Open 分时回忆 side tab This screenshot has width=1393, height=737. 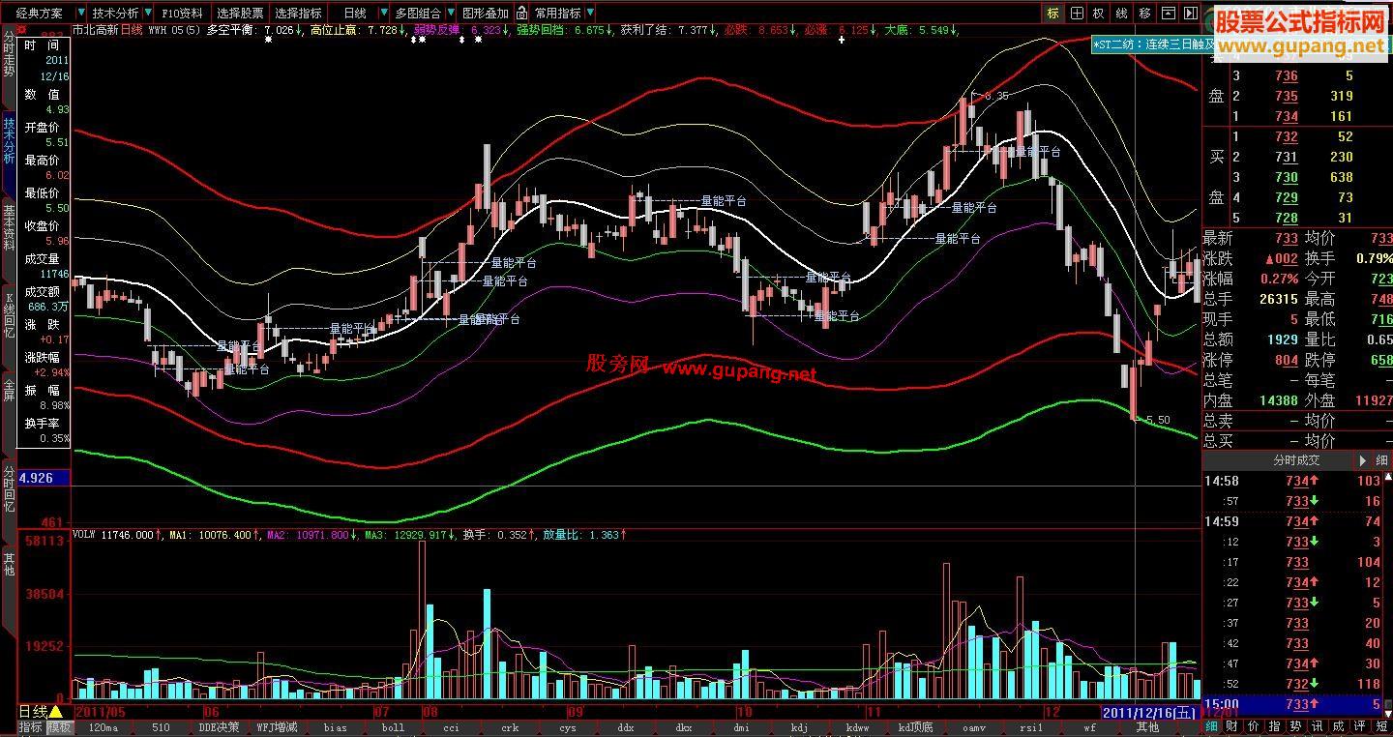click(x=9, y=489)
